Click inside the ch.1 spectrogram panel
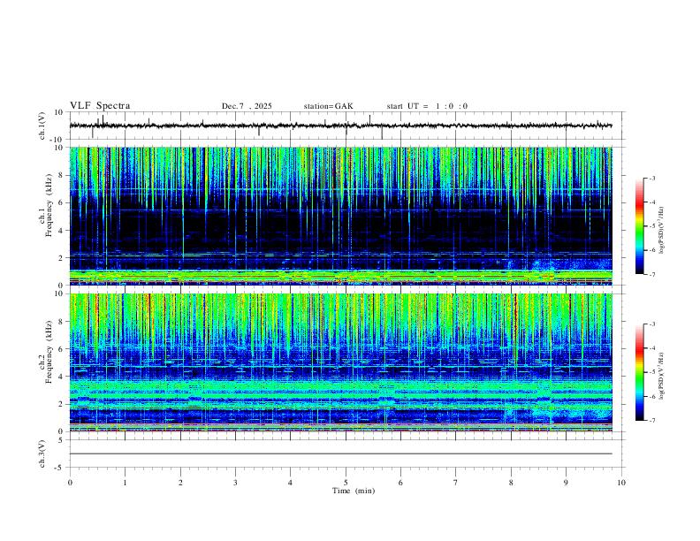The image size is (700, 541). tap(340, 216)
